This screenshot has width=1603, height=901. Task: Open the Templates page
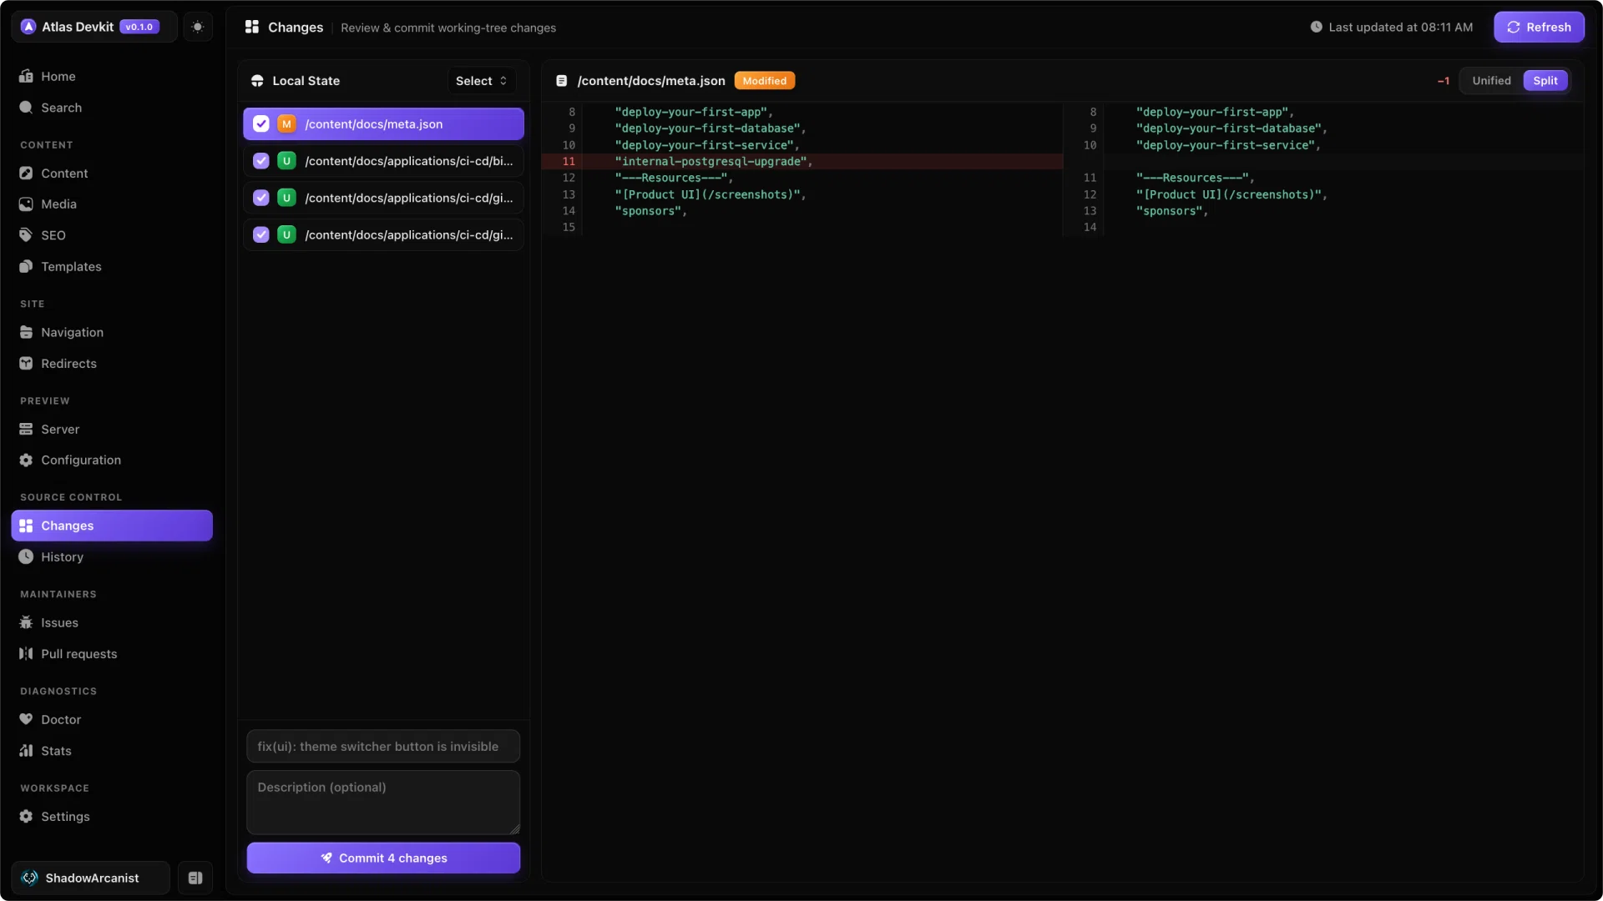(x=112, y=267)
